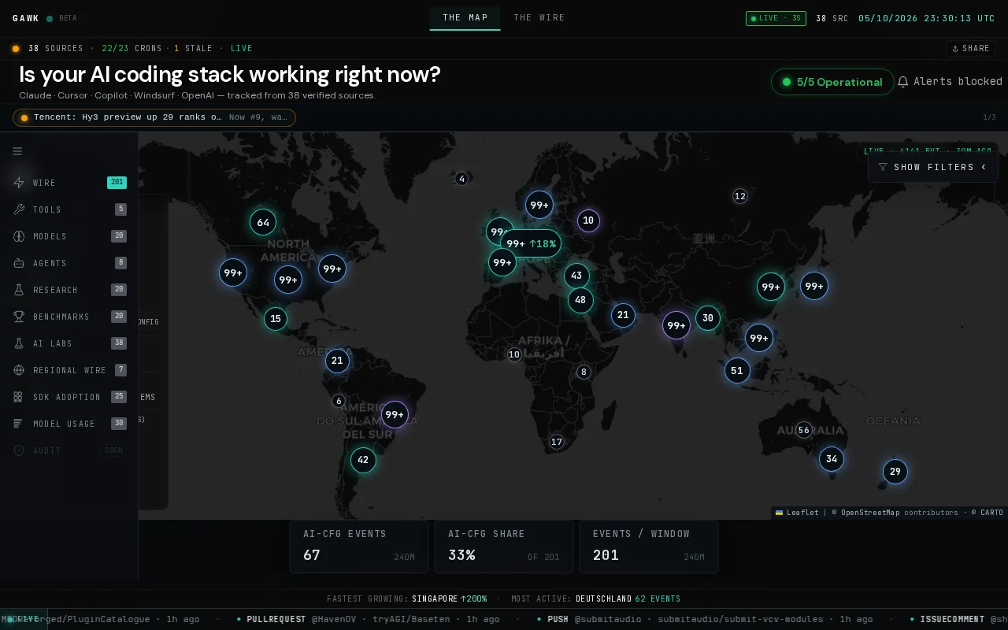Open Benchmarks via trophy icon
This screenshot has width=1008, height=630.
(x=19, y=317)
